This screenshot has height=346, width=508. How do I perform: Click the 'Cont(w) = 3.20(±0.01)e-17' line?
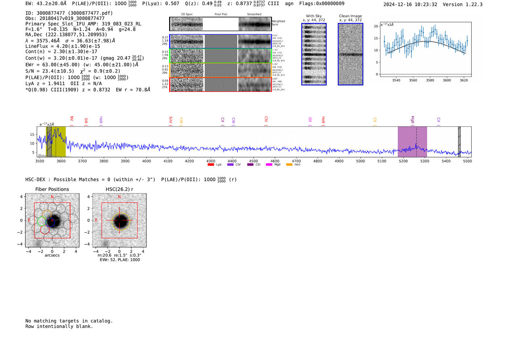85,58
